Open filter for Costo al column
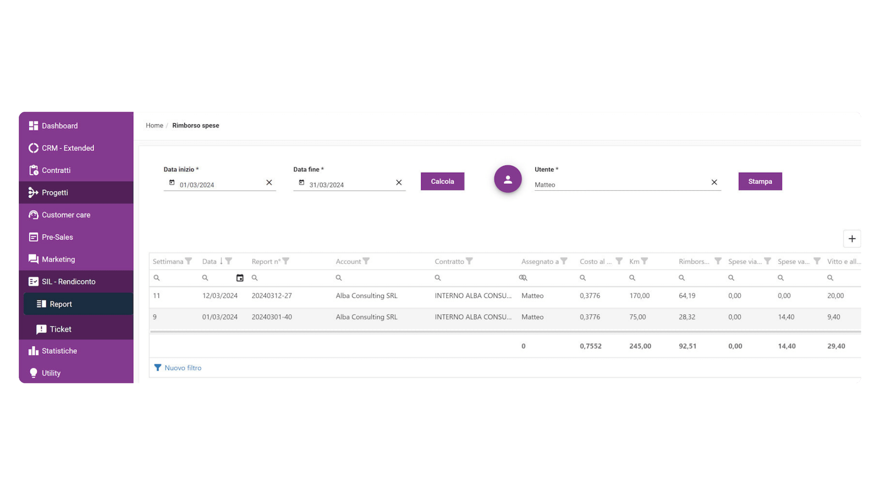880x495 pixels. click(619, 261)
